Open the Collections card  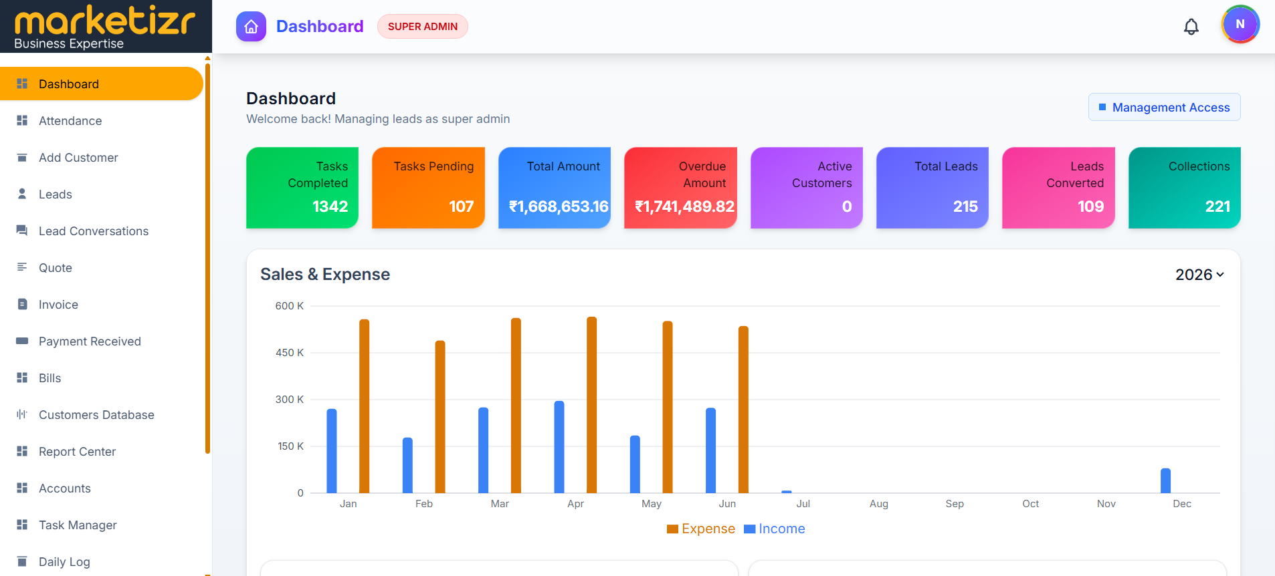click(1185, 188)
